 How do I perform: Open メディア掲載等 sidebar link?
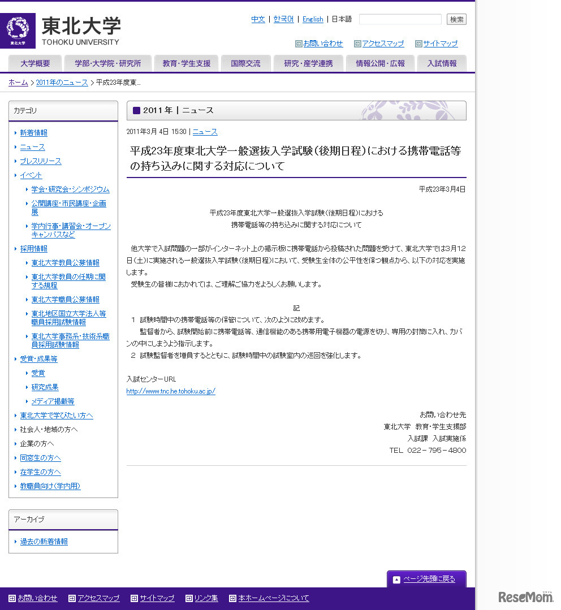click(53, 401)
